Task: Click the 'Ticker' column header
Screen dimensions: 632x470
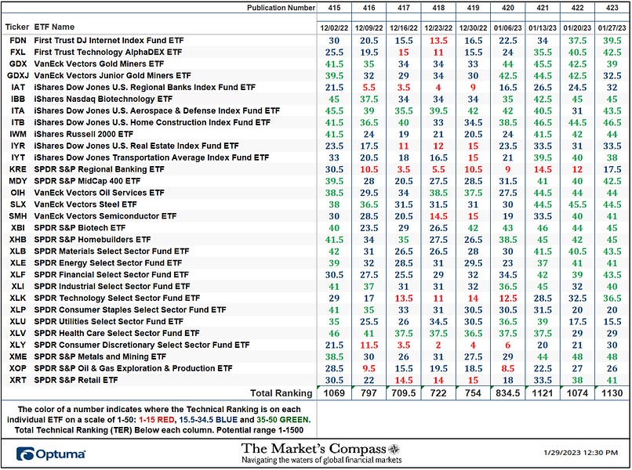Action: [x=17, y=27]
